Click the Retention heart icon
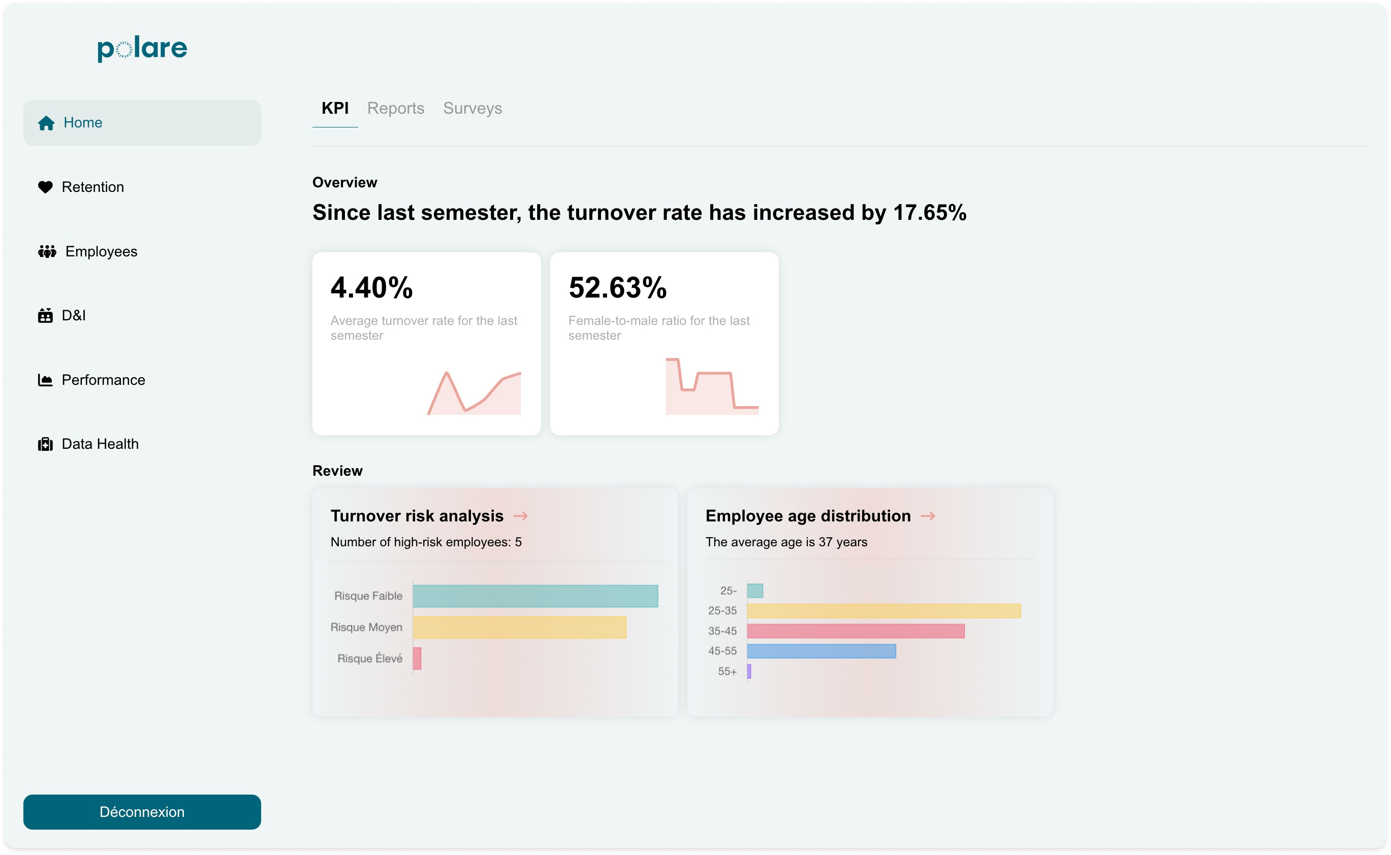Viewport: 1391px width, 855px height. pos(45,187)
